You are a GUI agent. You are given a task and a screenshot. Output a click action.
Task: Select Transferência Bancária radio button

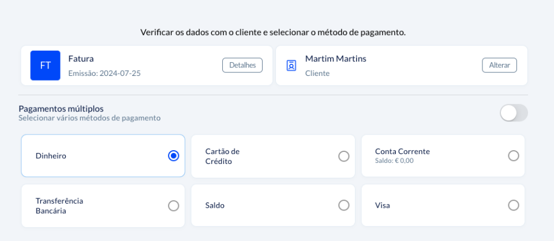(173, 205)
